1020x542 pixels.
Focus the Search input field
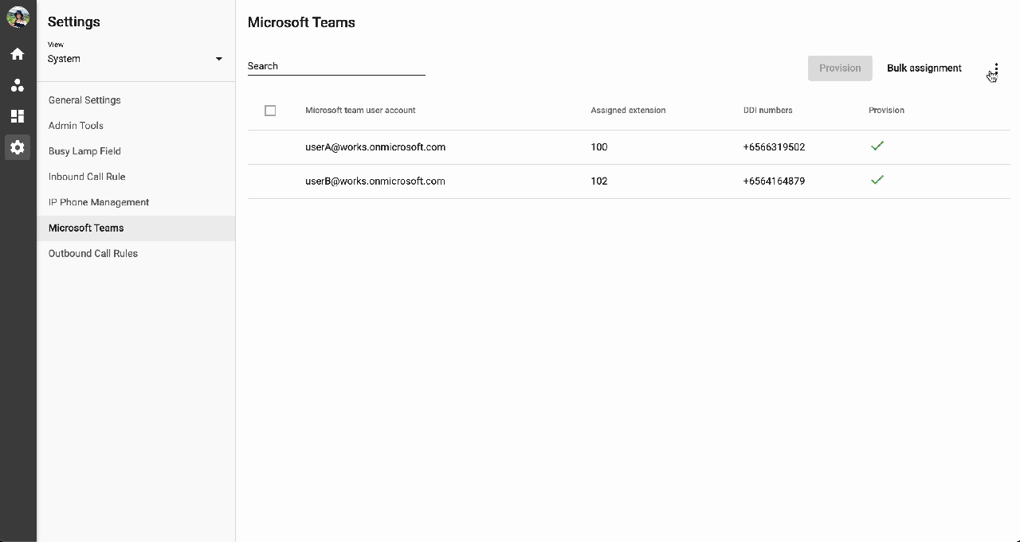[336, 66]
